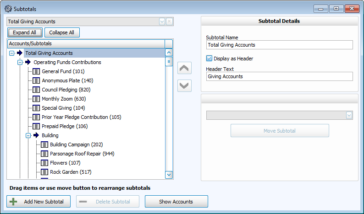The height and width of the screenshot is (214, 364).
Task: Toggle the Display as Header checkbox
Action: click(209, 59)
